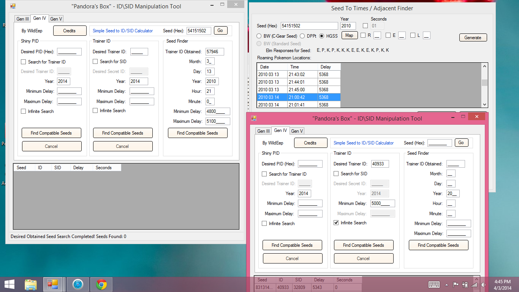Open the network signal tray icon
This screenshot has width=519, height=292.
[x=474, y=284]
